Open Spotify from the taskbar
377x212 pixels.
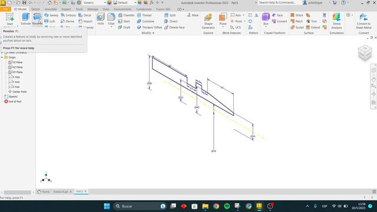[x=227, y=206]
